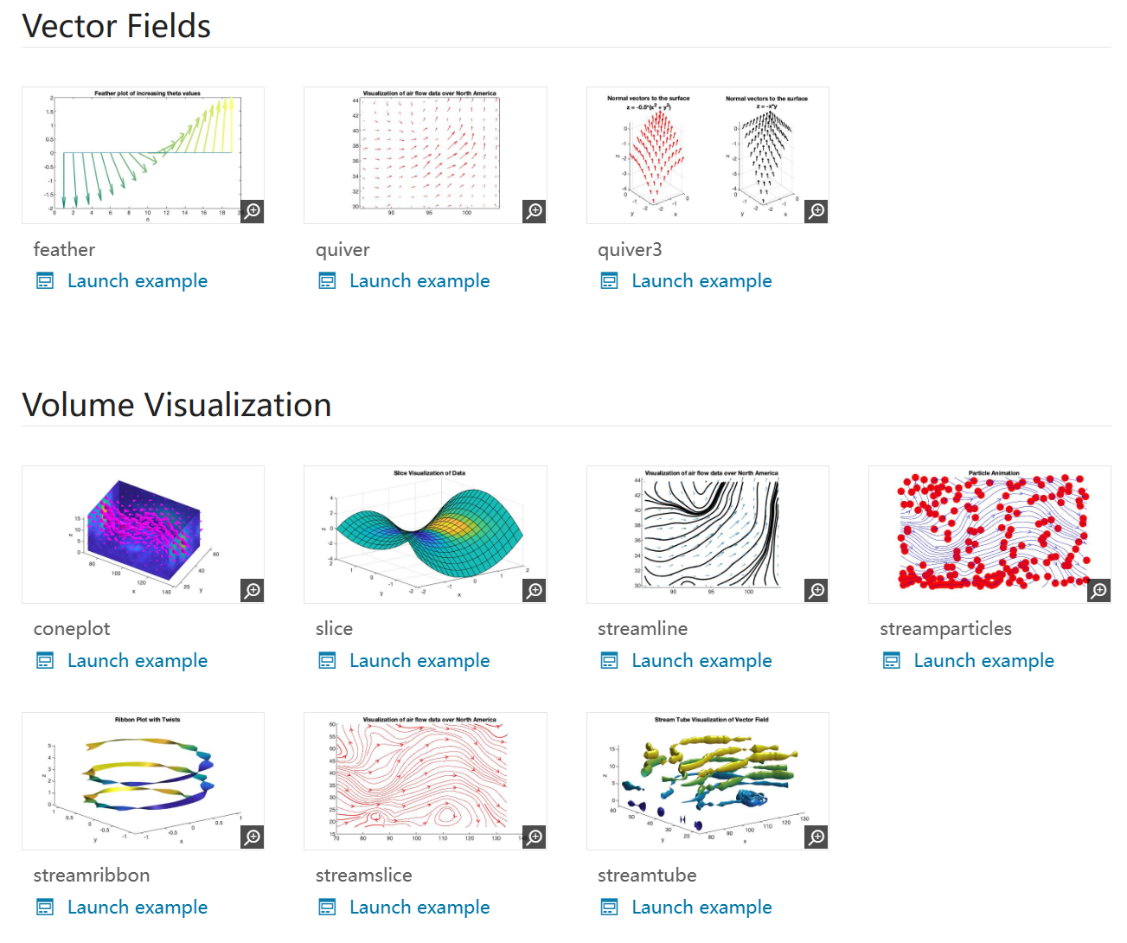Click magnifier icon on feather plot thumbnail
The height and width of the screenshot is (943, 1127).
click(252, 211)
